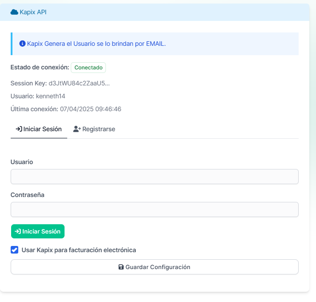Click the add-user icon on Registrarse tab
Screen dimensions: 316x302
pos(77,129)
